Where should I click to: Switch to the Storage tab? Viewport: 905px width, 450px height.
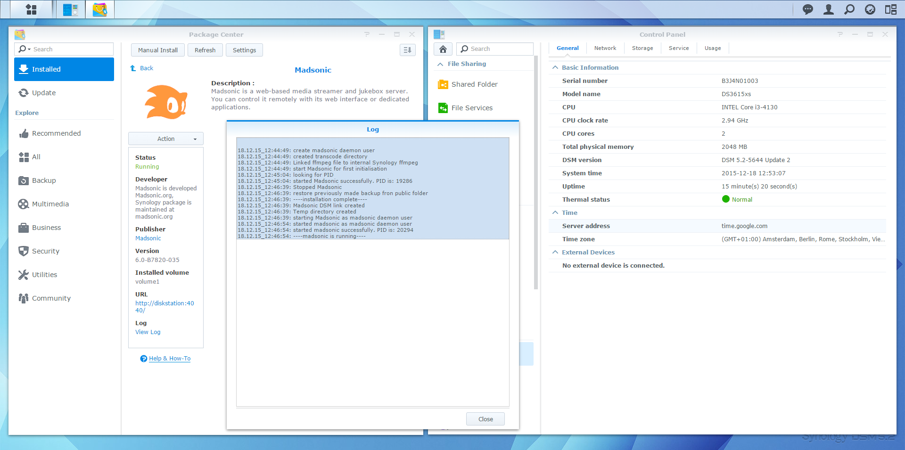(x=642, y=48)
